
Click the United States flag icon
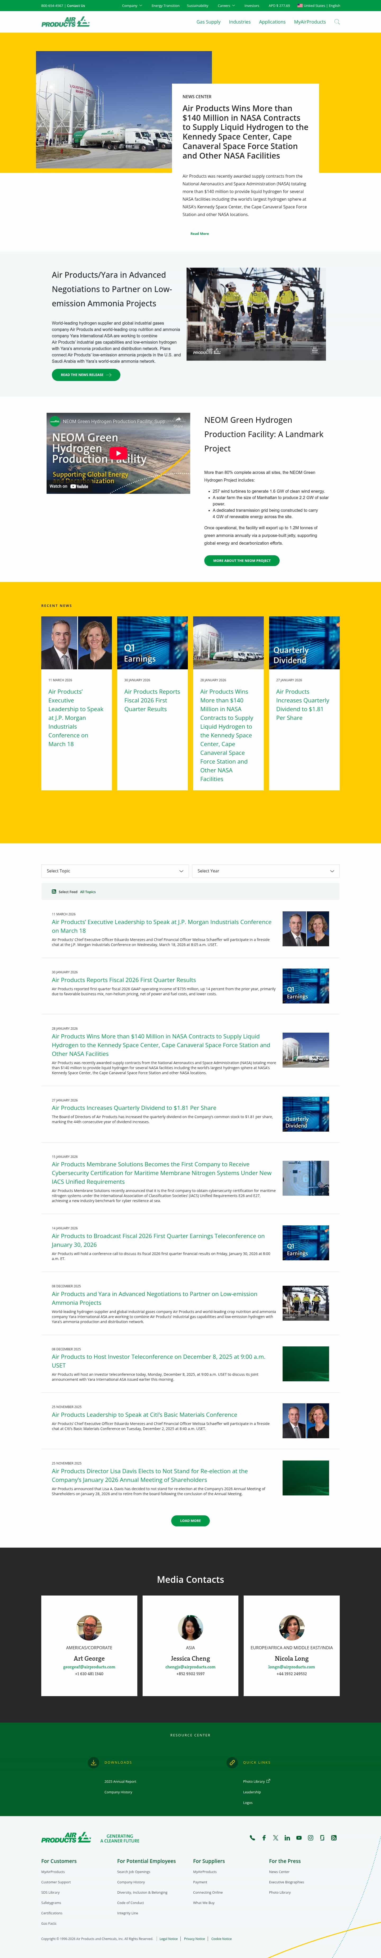click(300, 5)
